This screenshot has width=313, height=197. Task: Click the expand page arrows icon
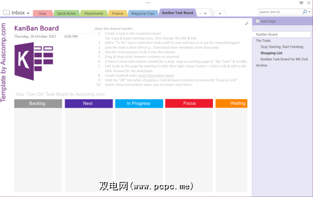point(247,23)
